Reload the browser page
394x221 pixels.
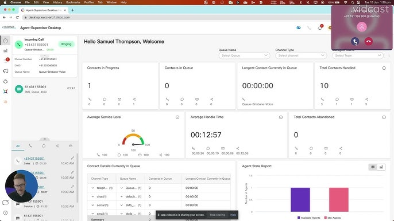coord(17,17)
